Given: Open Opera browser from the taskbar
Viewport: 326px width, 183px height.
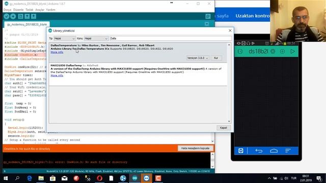Looking at the screenshot, I should 100,178.
